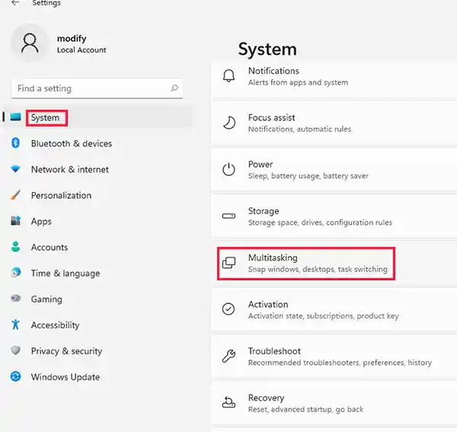Click the Gaming controller icon
The height and width of the screenshot is (432, 457).
pos(15,298)
